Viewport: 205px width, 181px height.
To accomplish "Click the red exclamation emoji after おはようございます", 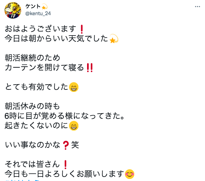I will pos(82,29).
